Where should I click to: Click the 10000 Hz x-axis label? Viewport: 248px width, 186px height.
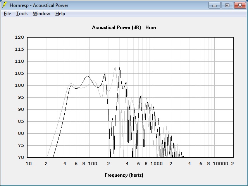(220, 164)
